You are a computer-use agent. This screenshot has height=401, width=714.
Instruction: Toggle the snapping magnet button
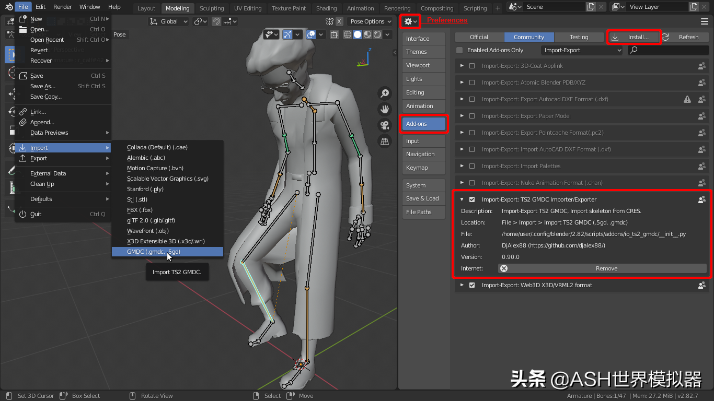point(216,21)
